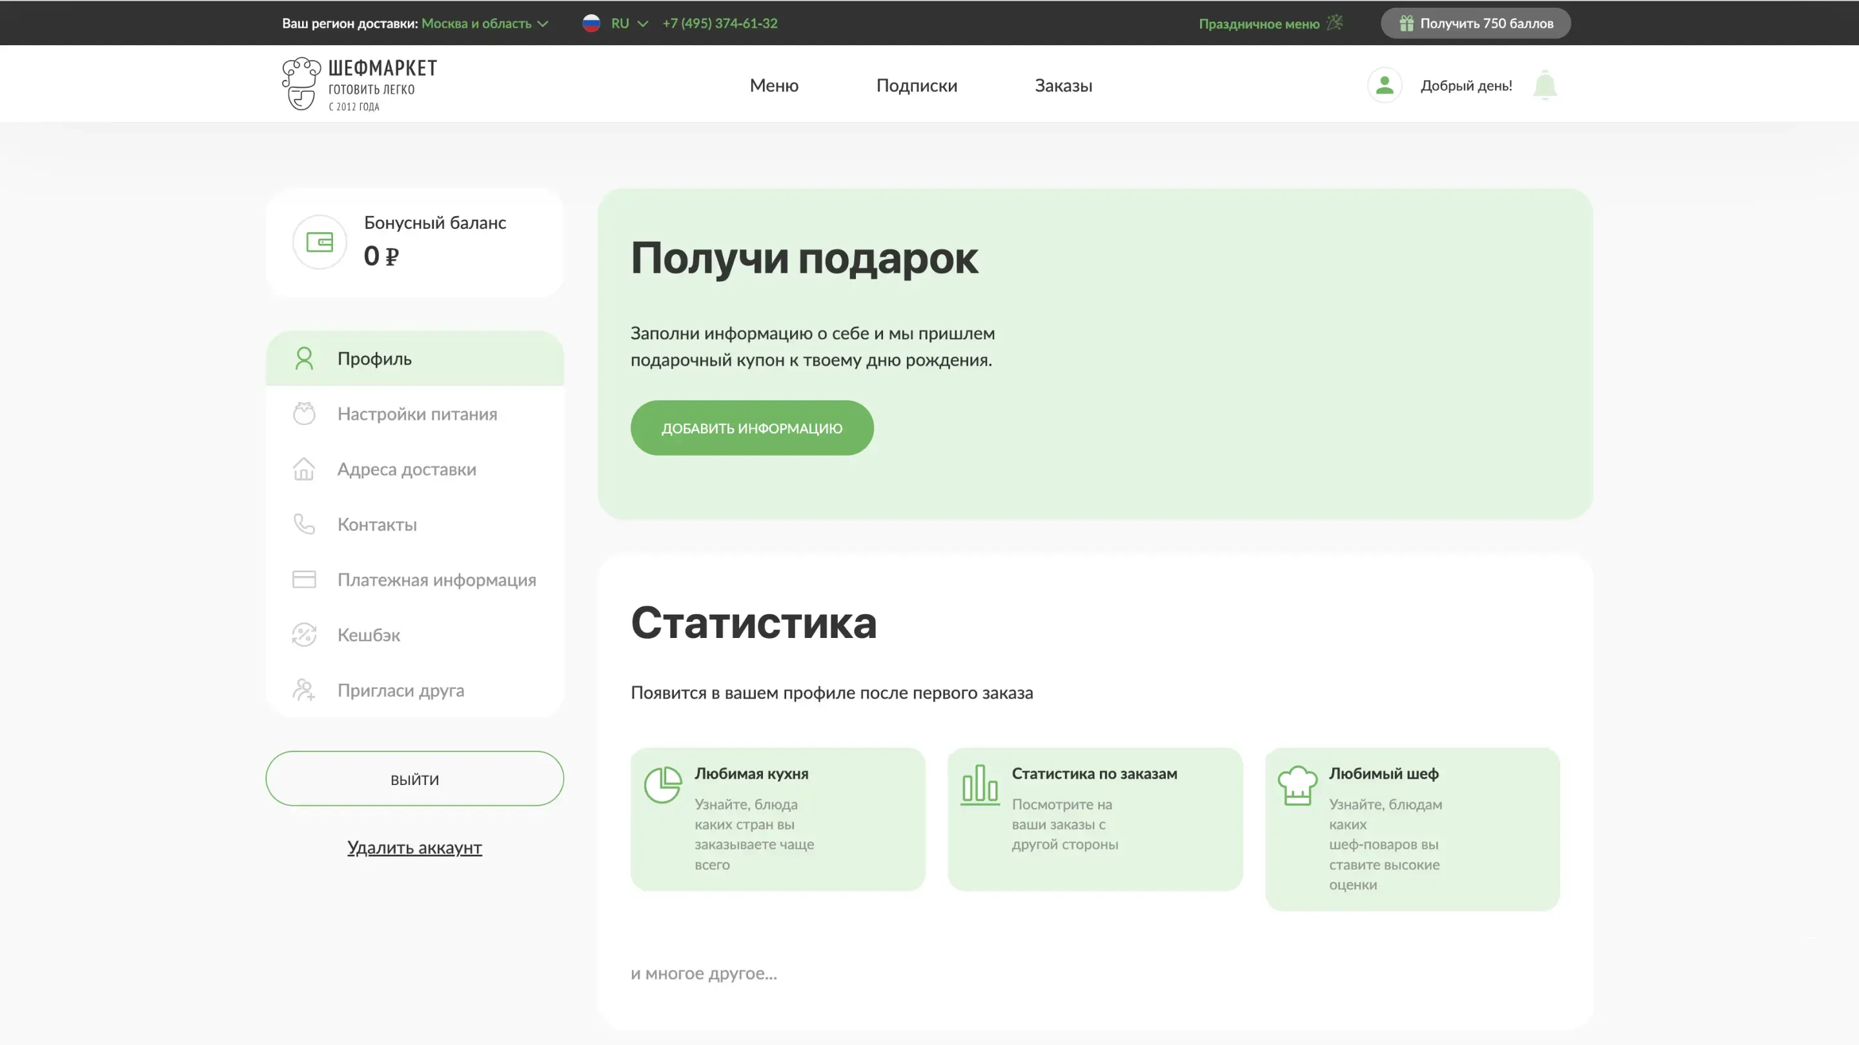Click the Russian flag language icon
Viewport: 1859px width, 1045px height.
point(591,23)
